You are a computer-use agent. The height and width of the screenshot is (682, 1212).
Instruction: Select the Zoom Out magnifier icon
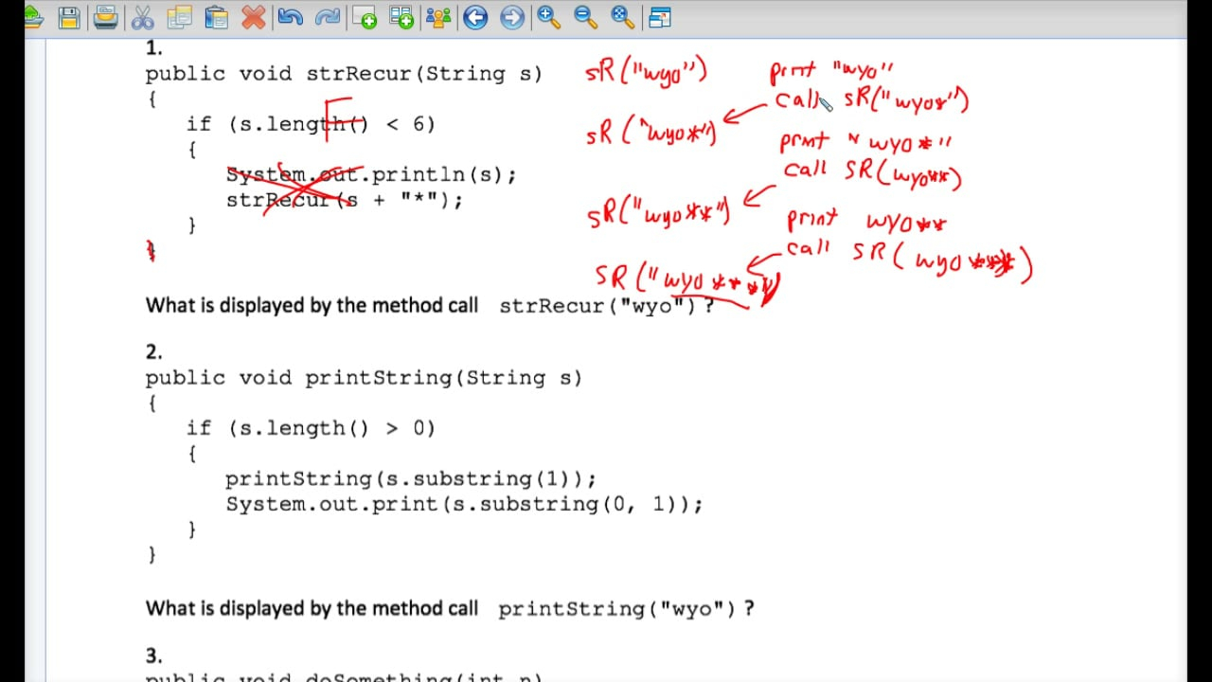[584, 17]
